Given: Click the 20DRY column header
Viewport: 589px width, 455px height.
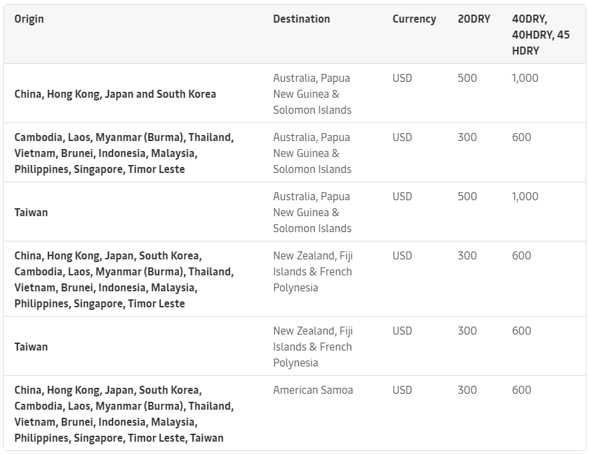Looking at the screenshot, I should pyautogui.click(x=474, y=19).
